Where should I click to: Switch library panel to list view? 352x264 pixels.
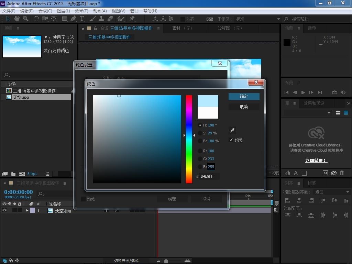point(346,113)
